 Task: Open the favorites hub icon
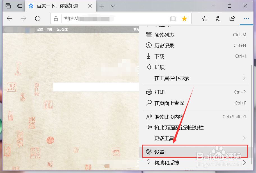pyautogui.click(x=204, y=19)
